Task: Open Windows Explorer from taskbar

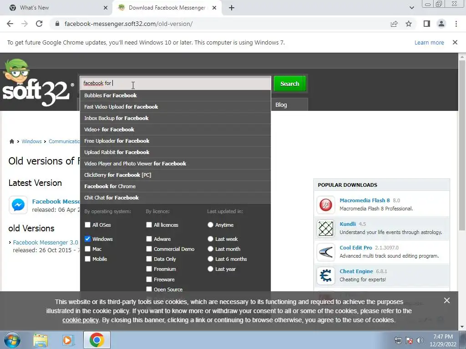Action: [x=41, y=340]
